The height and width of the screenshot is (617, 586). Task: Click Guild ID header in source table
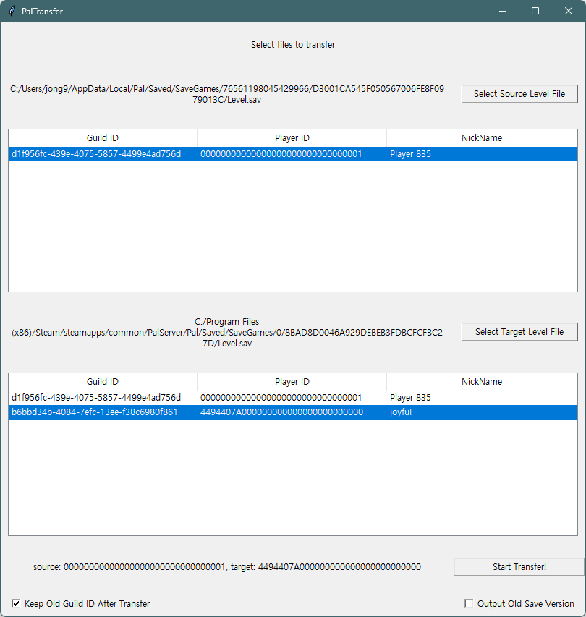(x=103, y=137)
